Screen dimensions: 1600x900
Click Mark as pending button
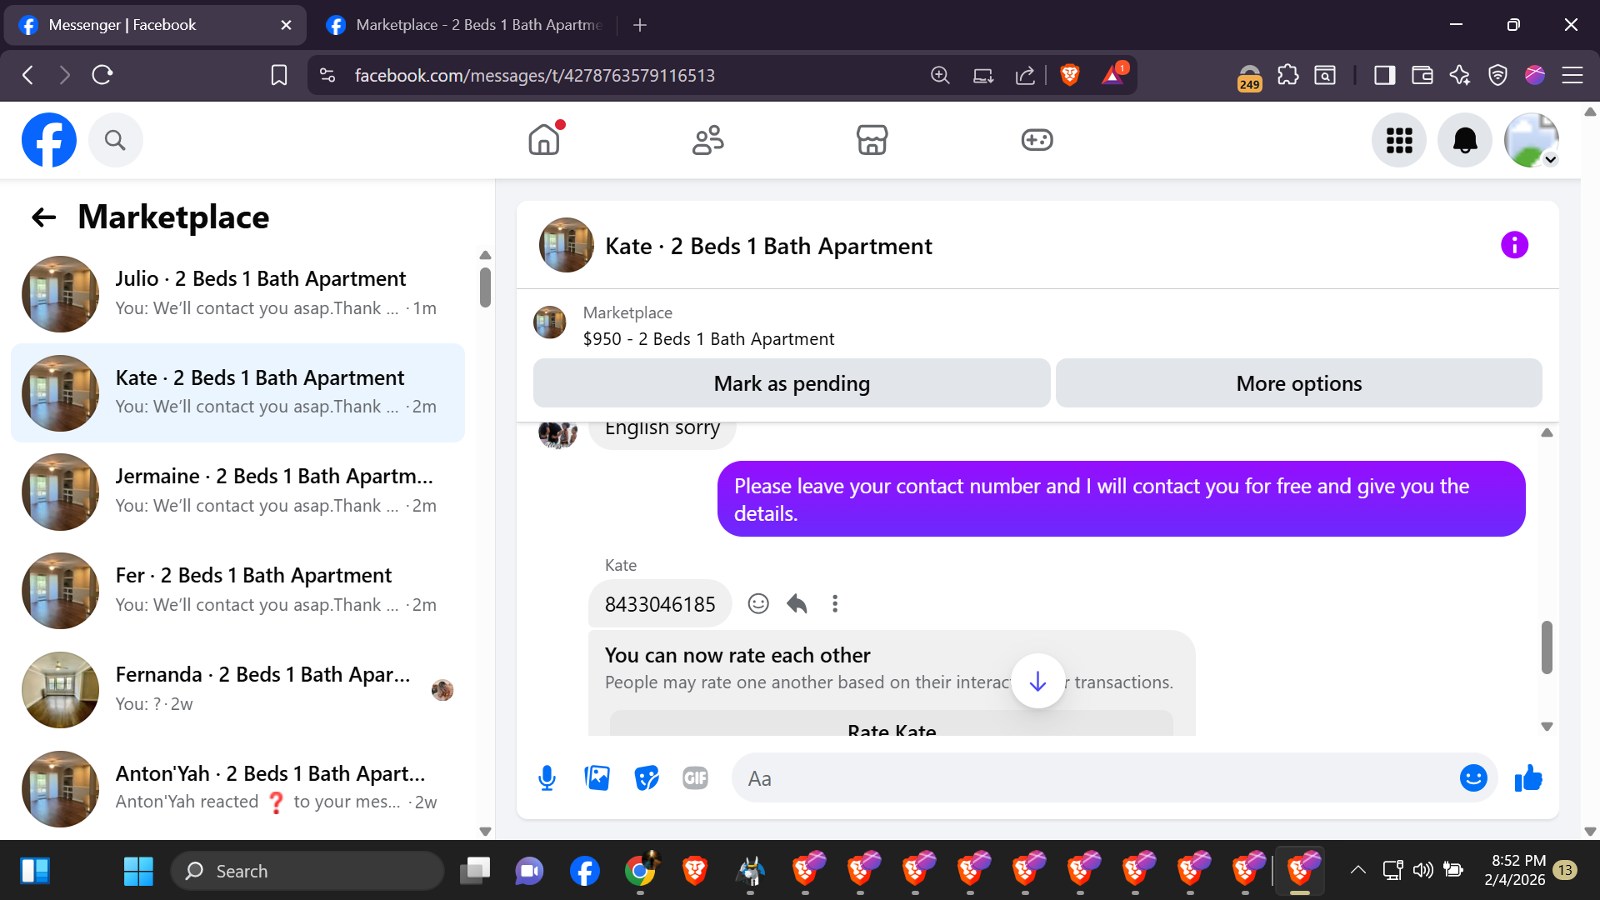click(791, 383)
